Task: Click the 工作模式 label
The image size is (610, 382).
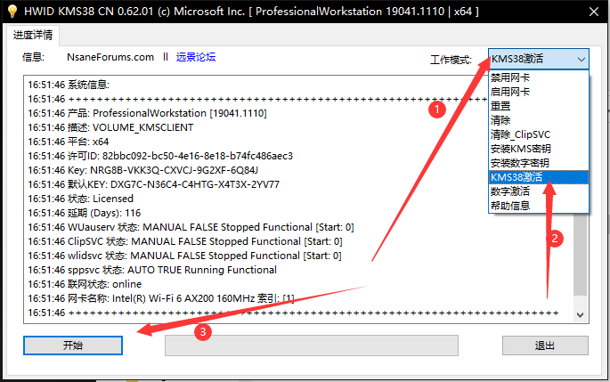Action: 451,60
